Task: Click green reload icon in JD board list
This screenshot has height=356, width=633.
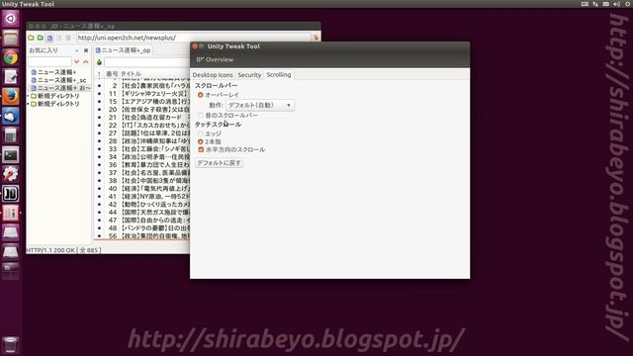Action: coord(99,62)
